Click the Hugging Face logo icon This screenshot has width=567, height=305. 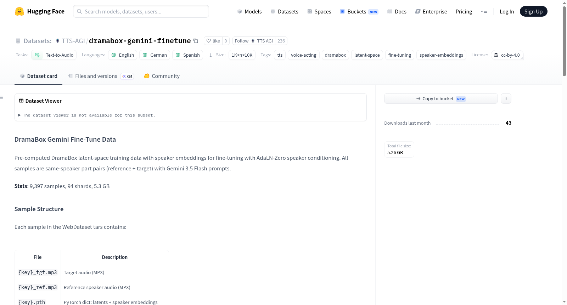pyautogui.click(x=19, y=11)
